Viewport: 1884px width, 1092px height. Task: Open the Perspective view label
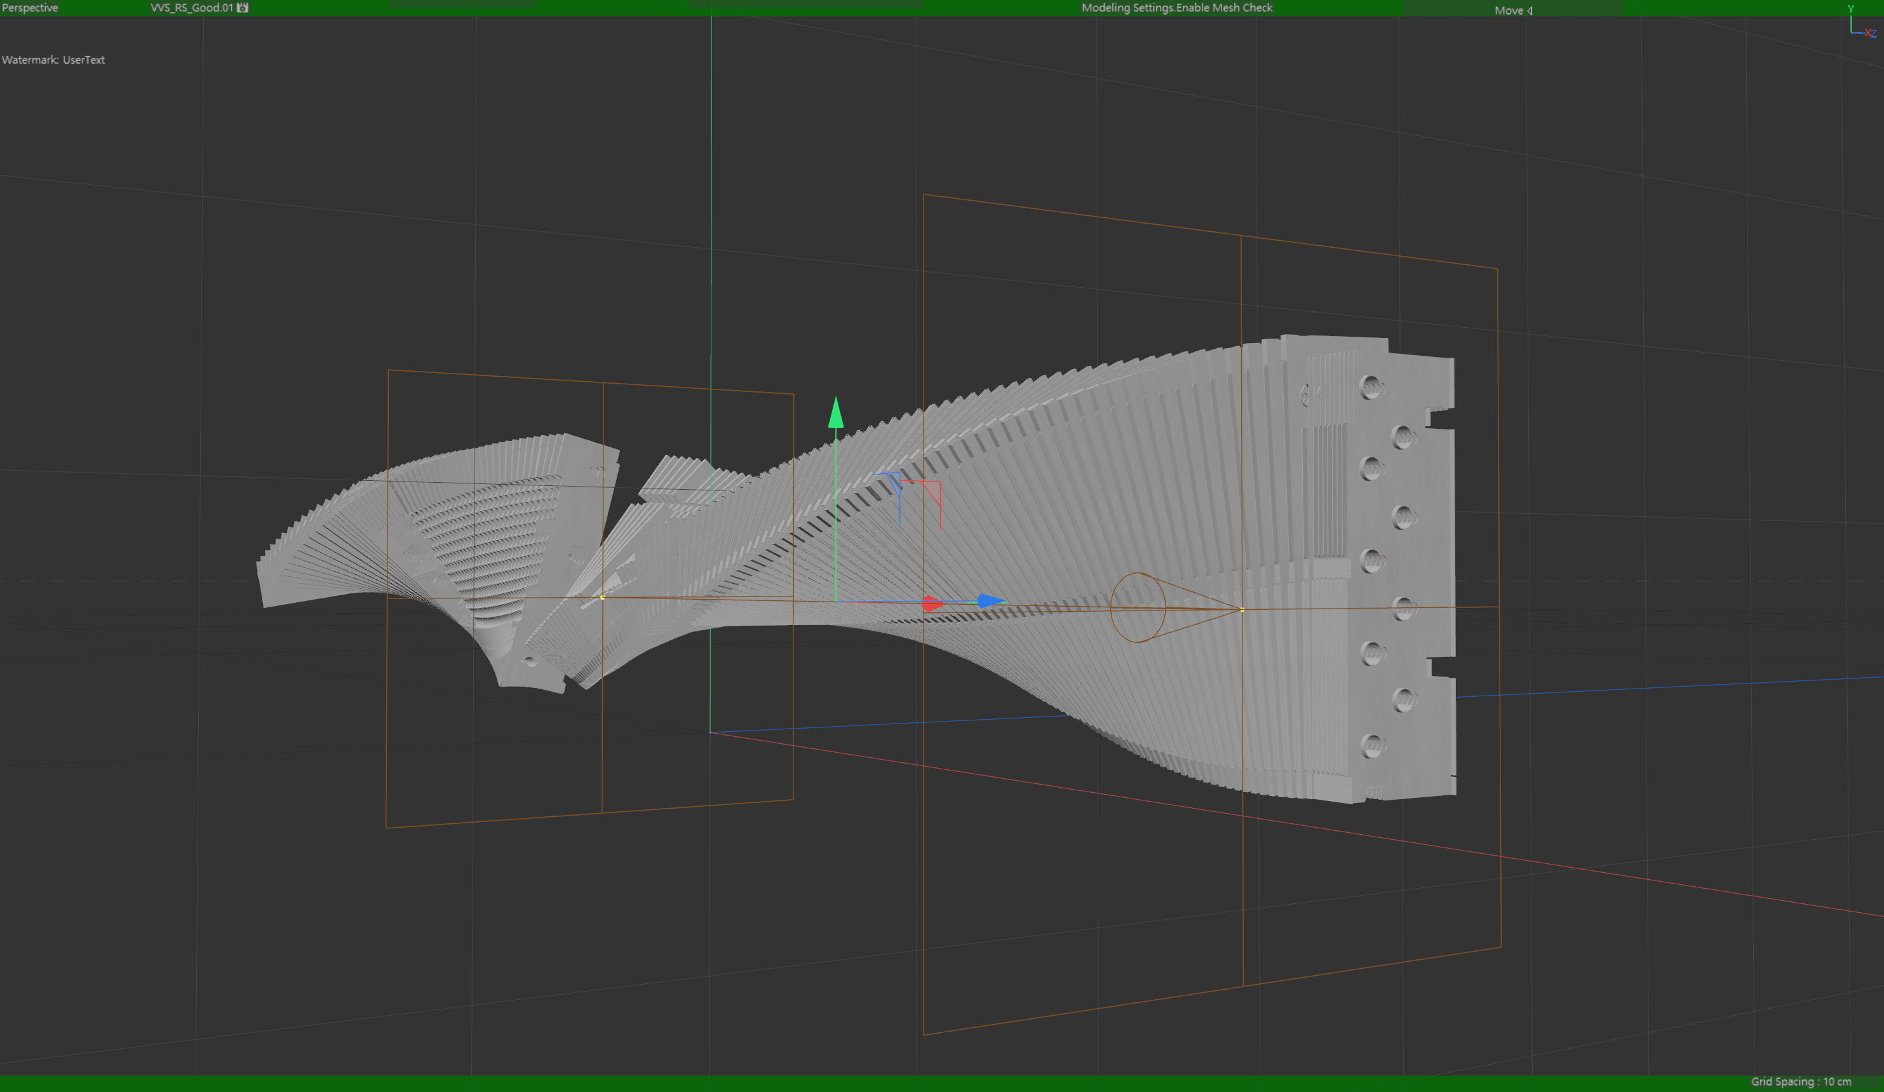pos(30,8)
